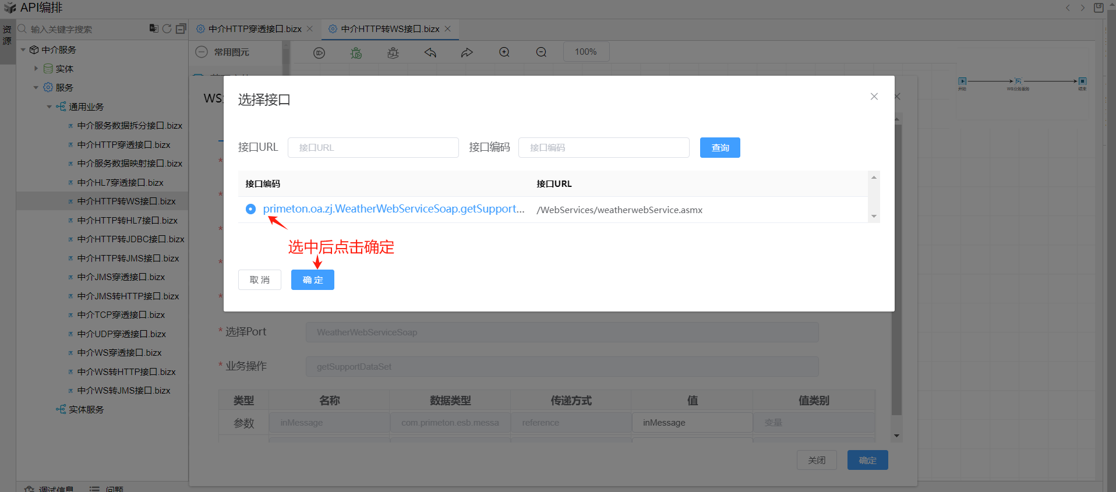
Task: Collapse the 中介服务 tree node
Action: (23, 50)
